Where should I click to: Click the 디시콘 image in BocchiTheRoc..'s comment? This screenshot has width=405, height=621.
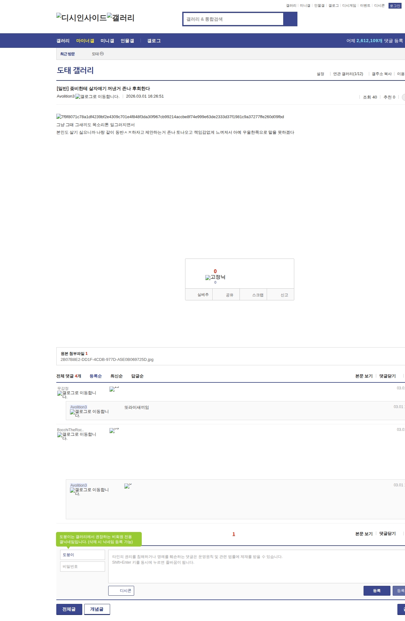point(114,430)
